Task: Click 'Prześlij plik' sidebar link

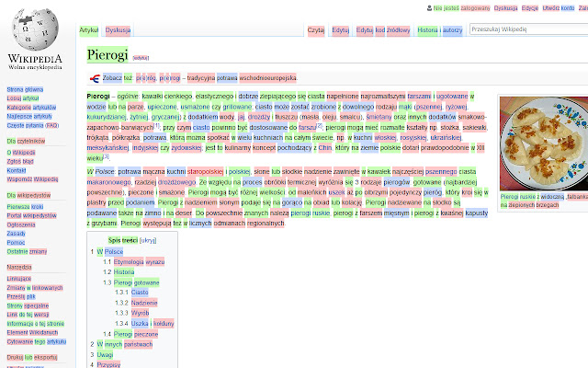Action: pos(21,296)
